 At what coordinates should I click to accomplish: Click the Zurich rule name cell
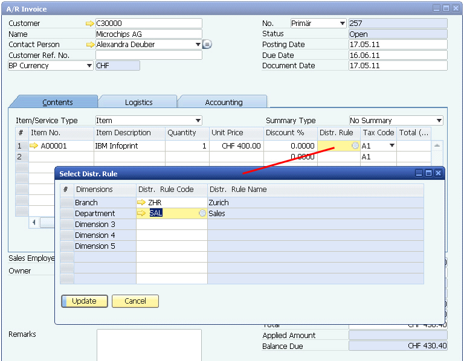(316, 202)
